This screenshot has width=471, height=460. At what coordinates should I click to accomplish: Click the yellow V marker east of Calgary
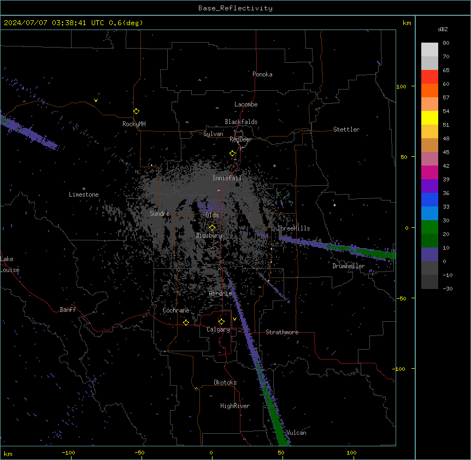pyautogui.click(x=234, y=319)
